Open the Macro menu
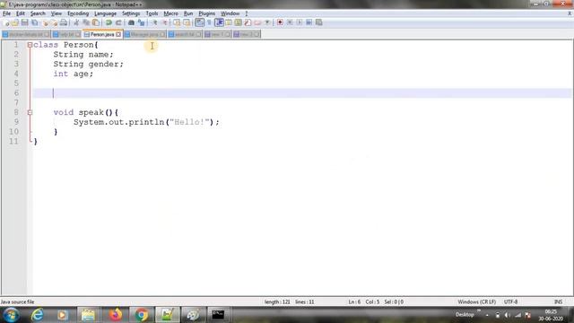 click(x=170, y=13)
